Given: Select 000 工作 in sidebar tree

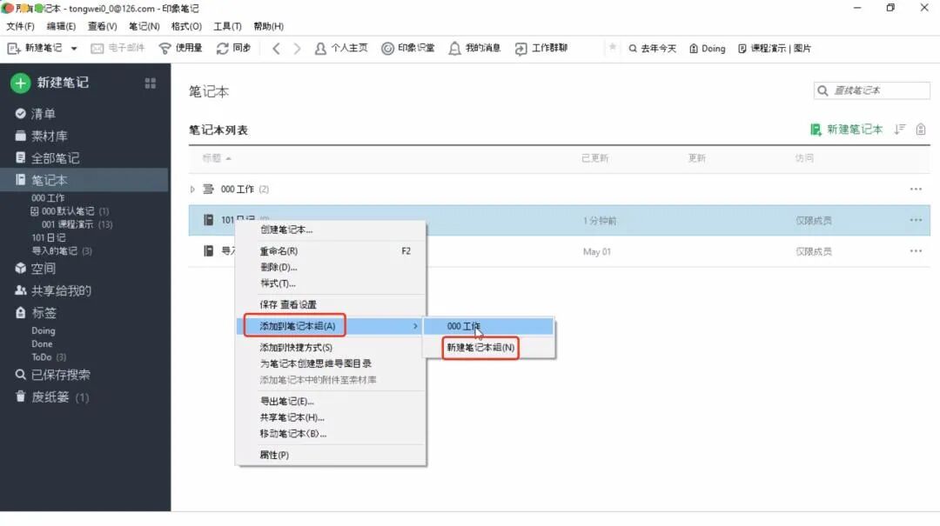Looking at the screenshot, I should (x=48, y=197).
